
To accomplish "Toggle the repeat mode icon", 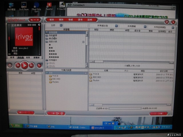I will pos(10,65).
